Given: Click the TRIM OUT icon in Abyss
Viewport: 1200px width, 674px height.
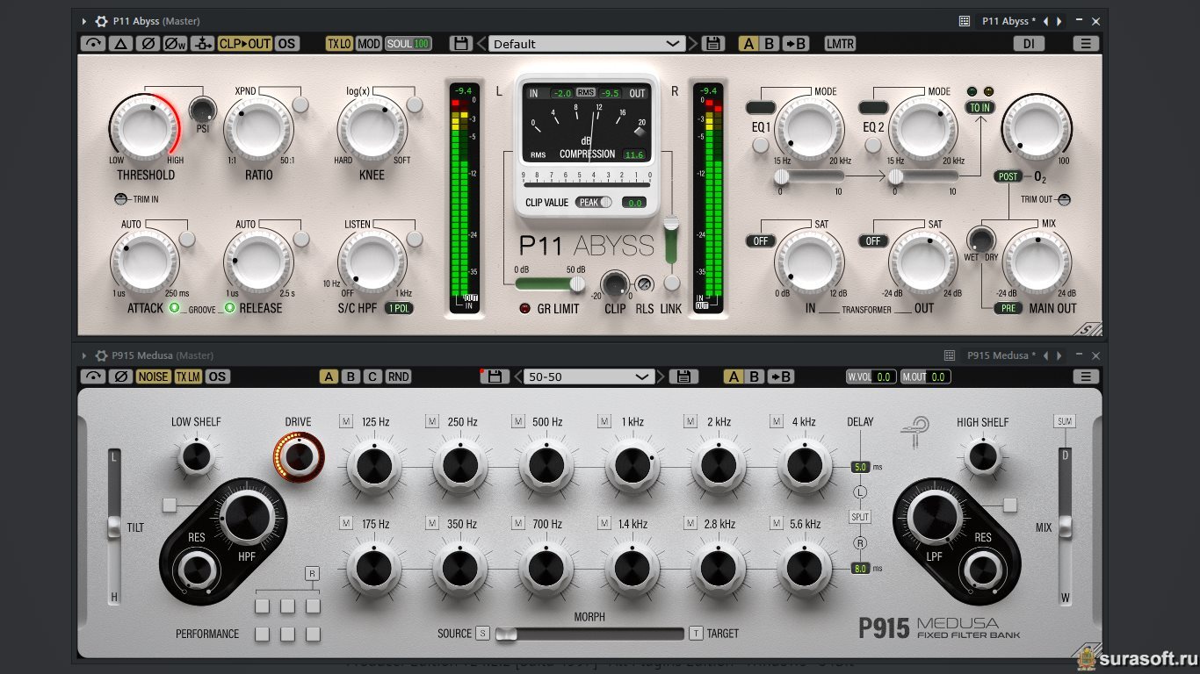Looking at the screenshot, I should tap(1064, 199).
